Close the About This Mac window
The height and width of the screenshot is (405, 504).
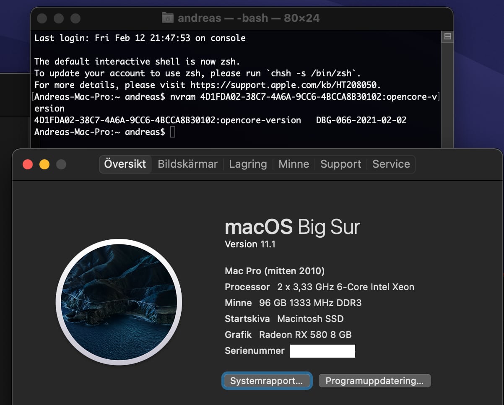tap(28, 164)
